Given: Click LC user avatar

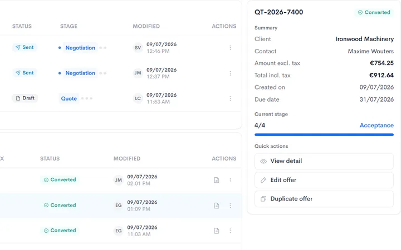Looking at the screenshot, I should click(x=138, y=98).
